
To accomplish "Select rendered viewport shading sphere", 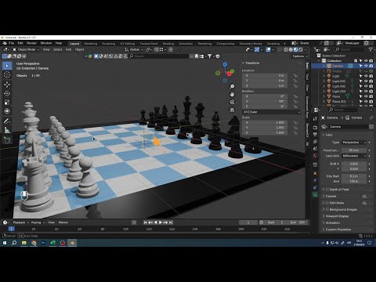I will (x=301, y=49).
